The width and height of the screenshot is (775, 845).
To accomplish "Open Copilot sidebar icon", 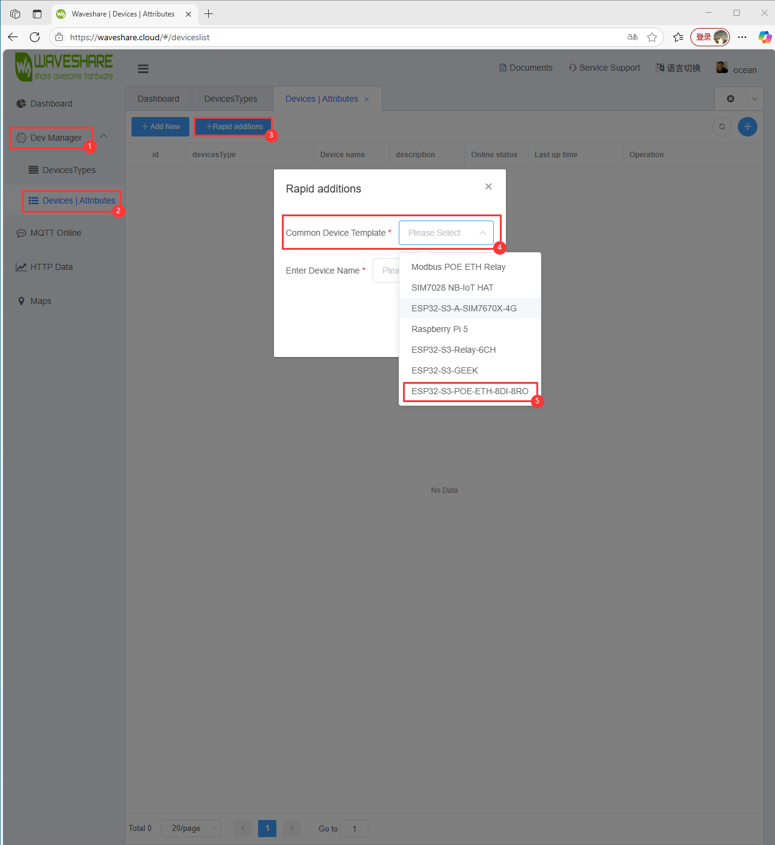I will tap(765, 37).
